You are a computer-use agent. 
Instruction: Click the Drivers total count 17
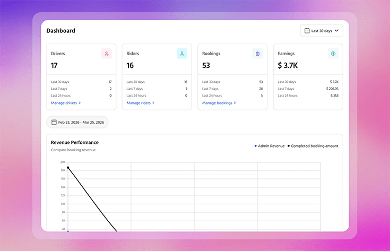54,65
